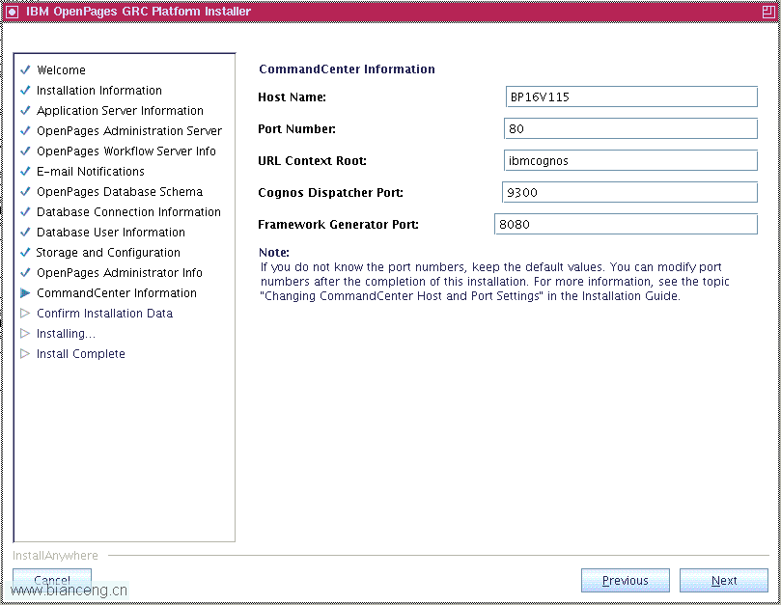
Task: Click the checkmark beside E-mail Notifications
Action: click(25, 172)
